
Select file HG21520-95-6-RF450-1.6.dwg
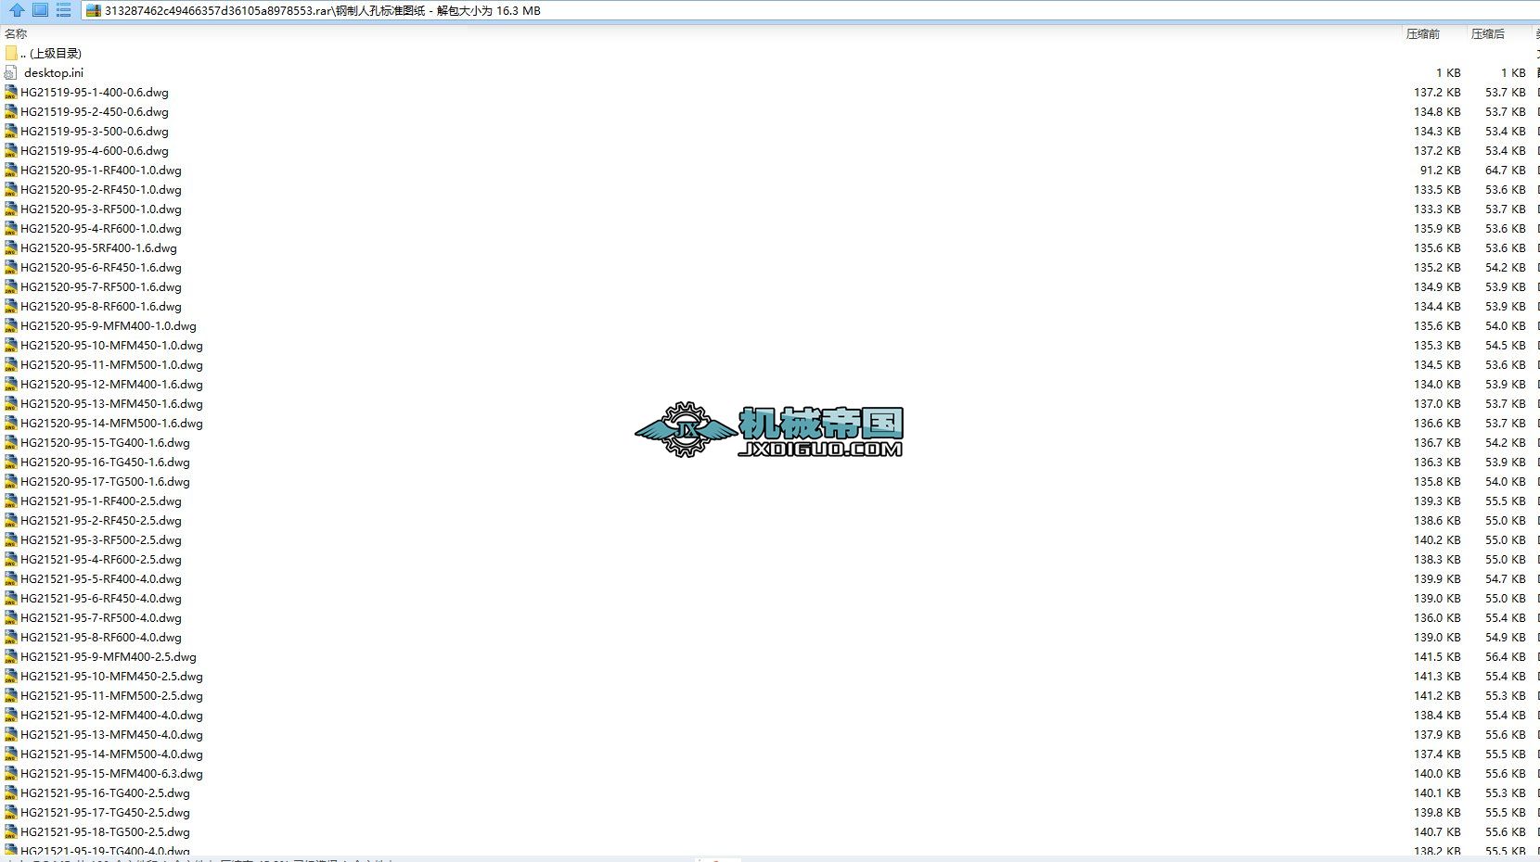[101, 267]
